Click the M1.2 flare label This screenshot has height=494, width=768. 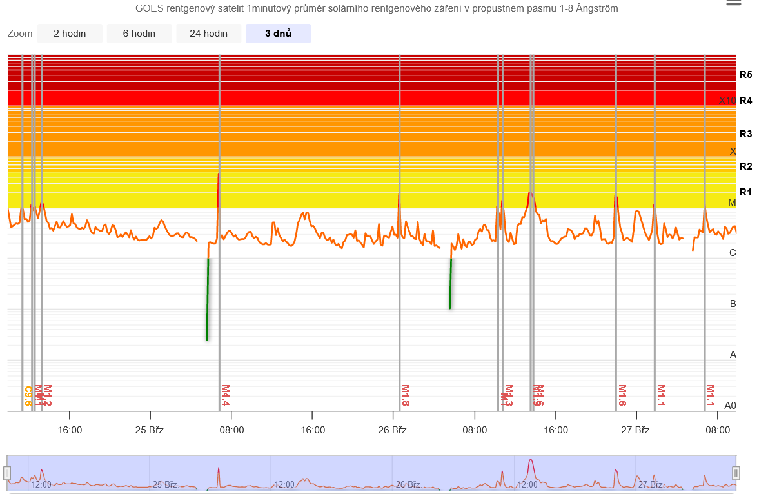pos(48,395)
